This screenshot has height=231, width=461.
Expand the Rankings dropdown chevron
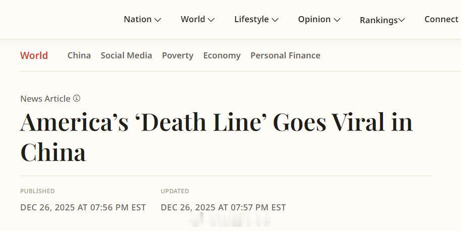402,20
